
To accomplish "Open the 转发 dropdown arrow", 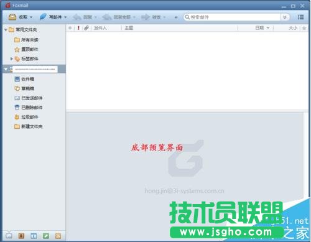I will click(x=164, y=17).
